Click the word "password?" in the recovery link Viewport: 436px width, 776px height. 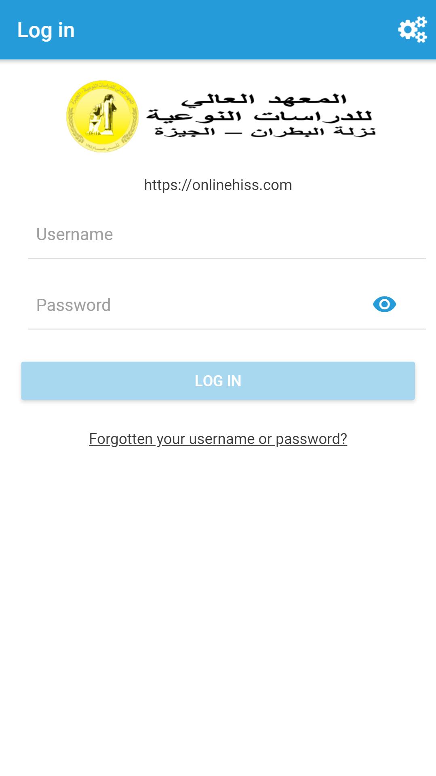(x=311, y=439)
